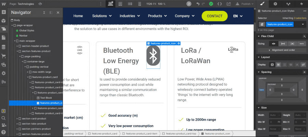Screen dimensions: 308x137
Task: Toggle page preview eye icon
Action: tap(40, 4)
